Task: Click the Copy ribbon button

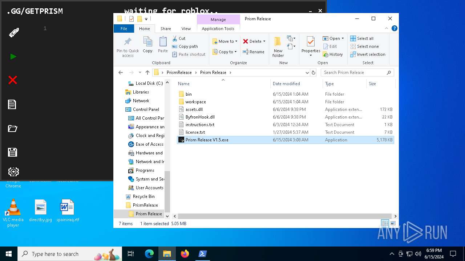Action: point(147,45)
